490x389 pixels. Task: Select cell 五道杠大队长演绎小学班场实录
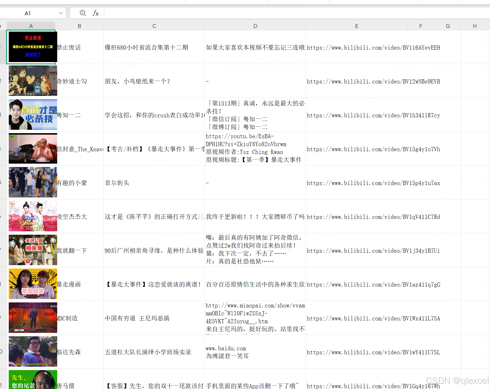tap(154, 352)
